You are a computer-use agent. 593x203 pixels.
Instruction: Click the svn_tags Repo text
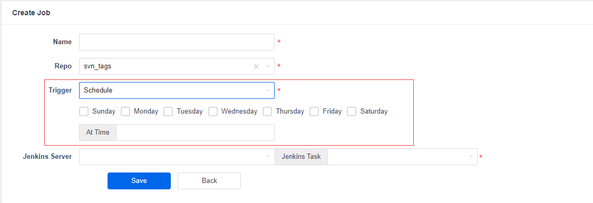coord(97,66)
